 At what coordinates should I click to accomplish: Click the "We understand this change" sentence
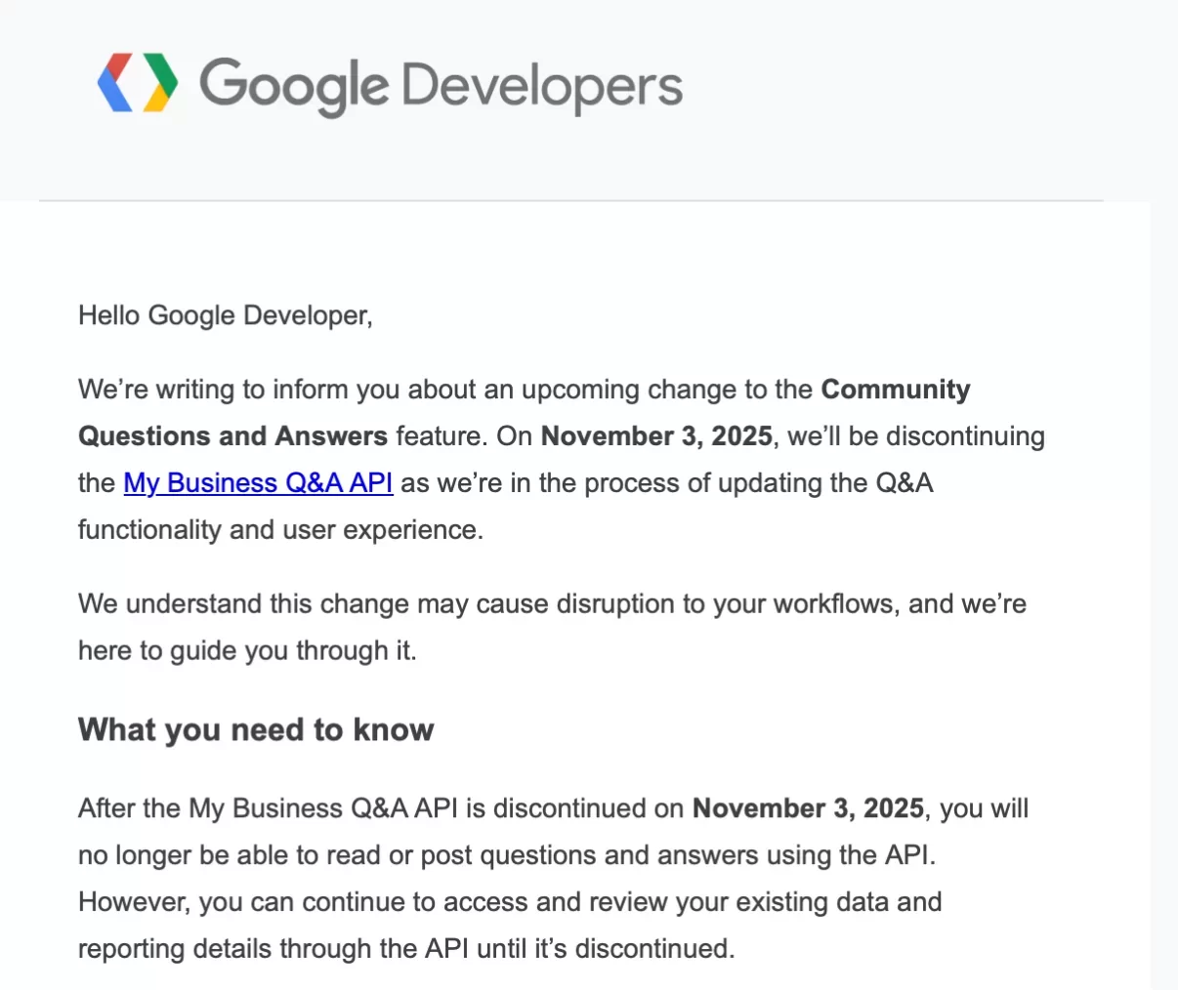552,603
